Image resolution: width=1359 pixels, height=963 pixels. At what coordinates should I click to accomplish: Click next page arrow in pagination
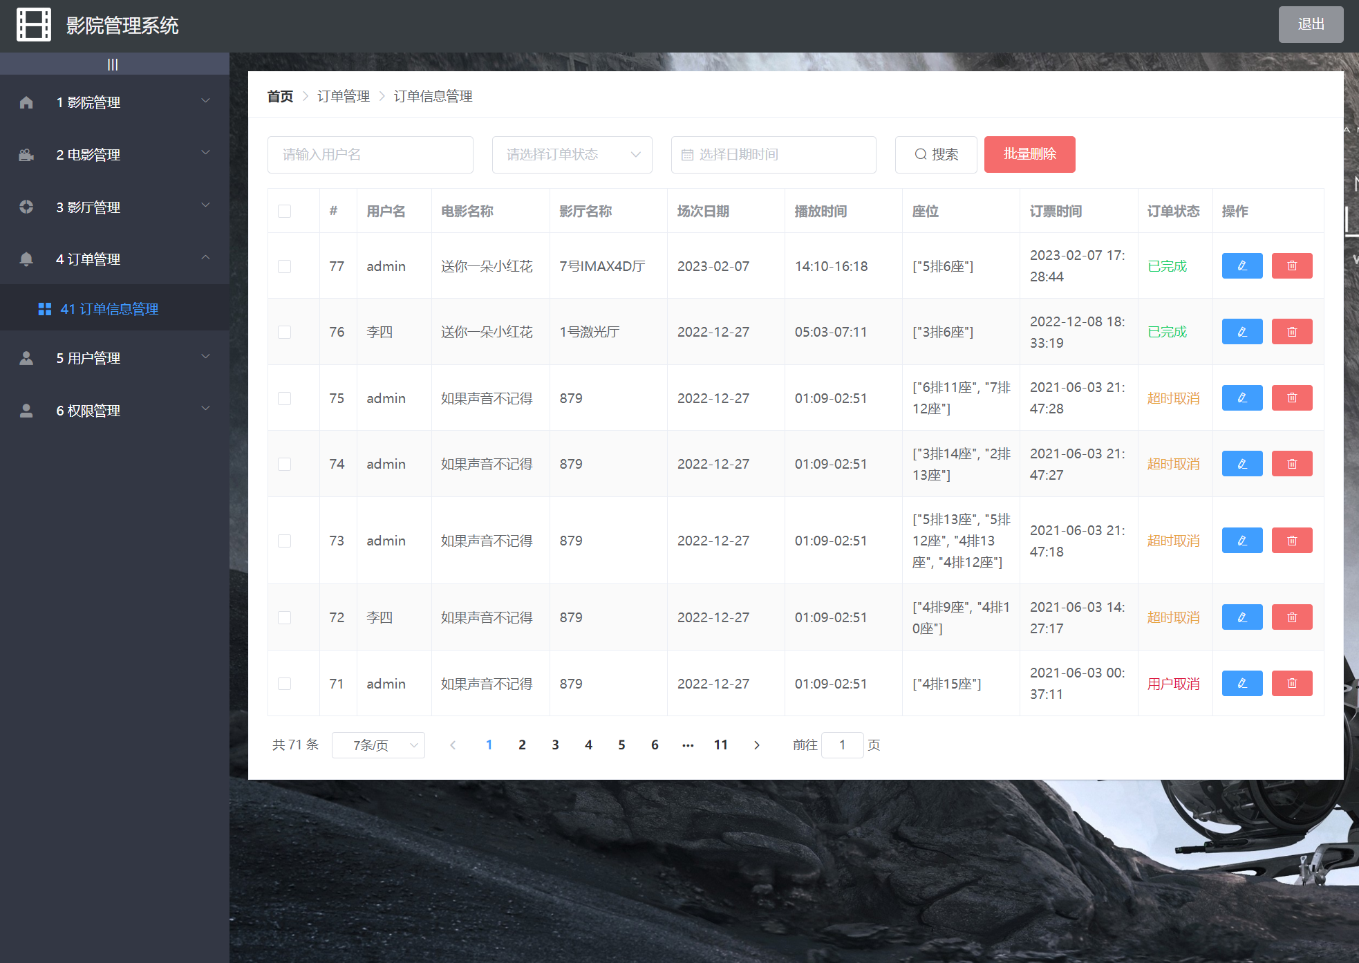click(756, 745)
